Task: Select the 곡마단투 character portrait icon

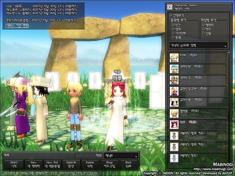Action: point(174,102)
